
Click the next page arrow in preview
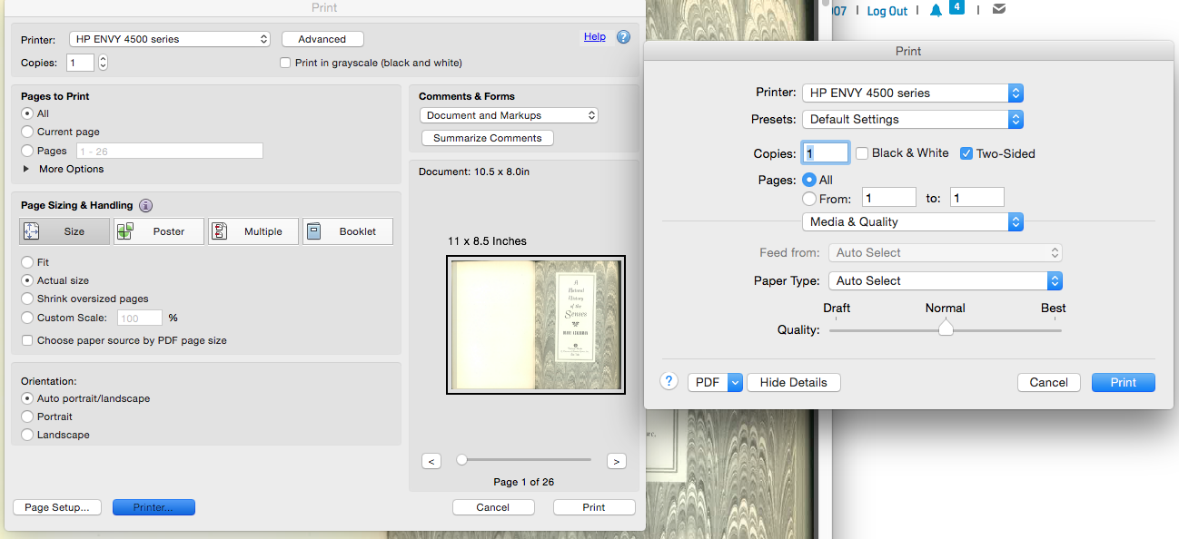click(616, 461)
